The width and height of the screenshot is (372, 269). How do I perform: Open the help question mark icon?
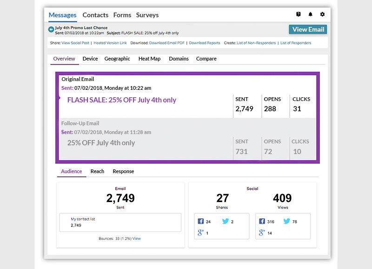coord(299,14)
